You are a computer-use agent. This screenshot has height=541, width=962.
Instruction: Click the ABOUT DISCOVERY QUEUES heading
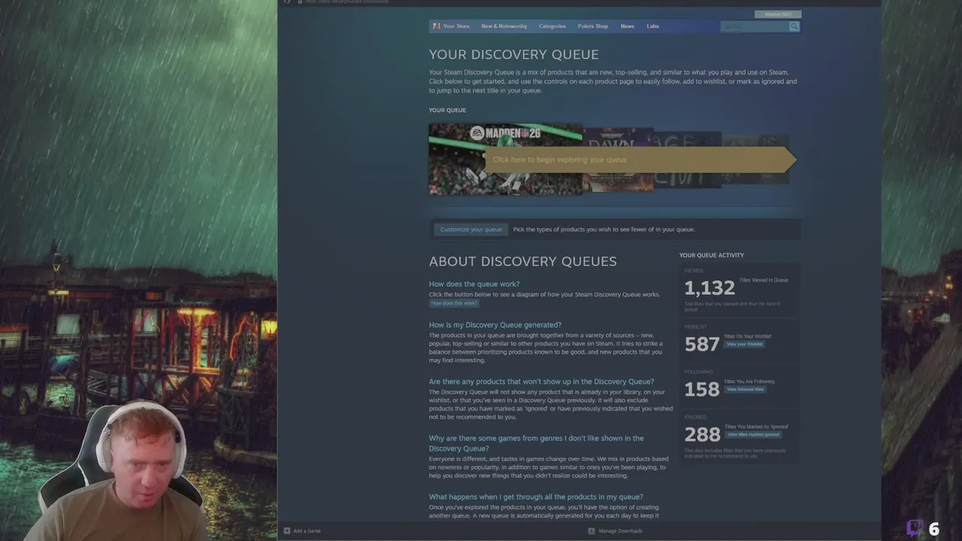coord(523,261)
